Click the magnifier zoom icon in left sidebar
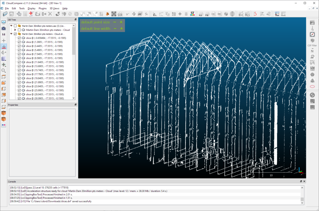The width and height of the screenshot is (319, 211). 4,71
